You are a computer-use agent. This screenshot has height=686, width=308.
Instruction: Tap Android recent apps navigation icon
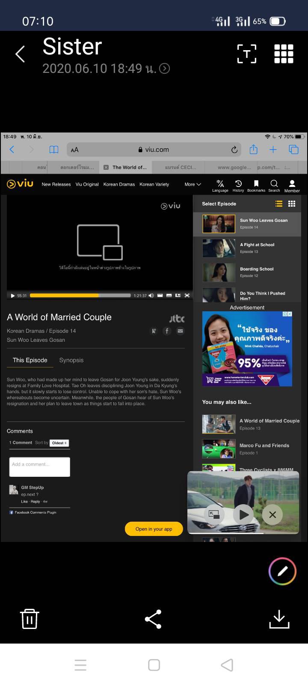80,665
